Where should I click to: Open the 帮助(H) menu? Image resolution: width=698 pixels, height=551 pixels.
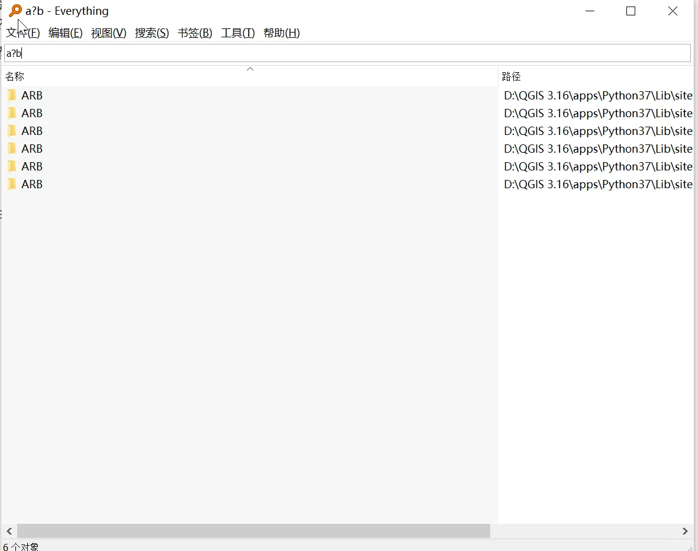pyautogui.click(x=281, y=33)
